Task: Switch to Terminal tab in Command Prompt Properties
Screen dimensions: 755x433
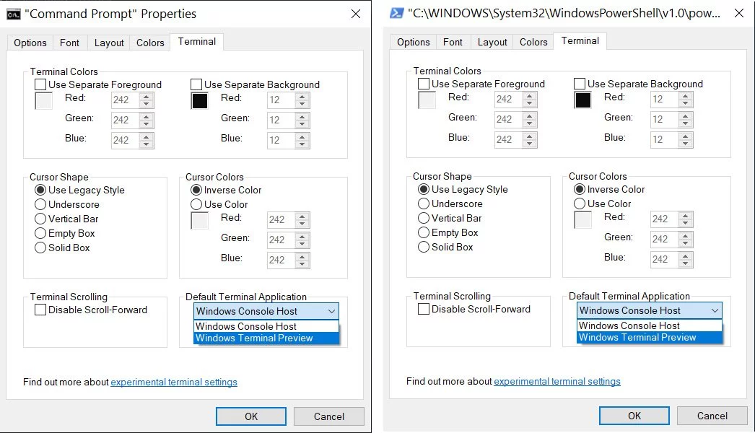Action: click(197, 41)
